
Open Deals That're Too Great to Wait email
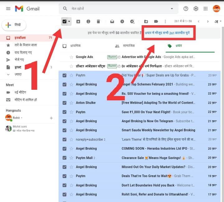tap(139, 176)
